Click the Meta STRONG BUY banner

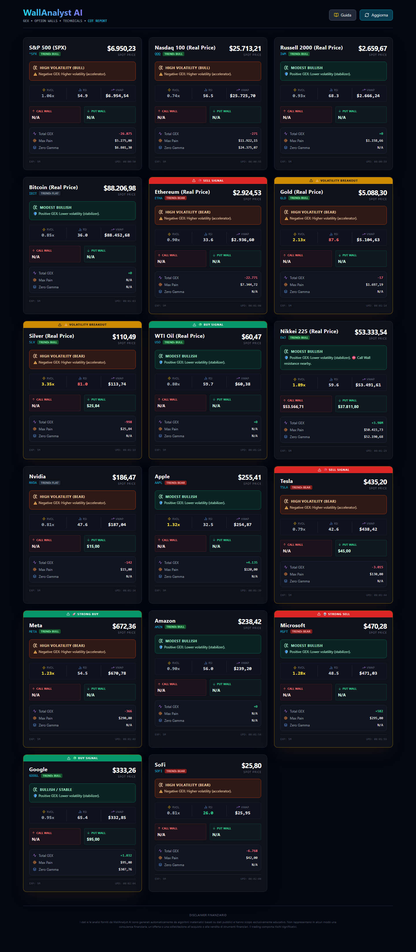click(82, 614)
